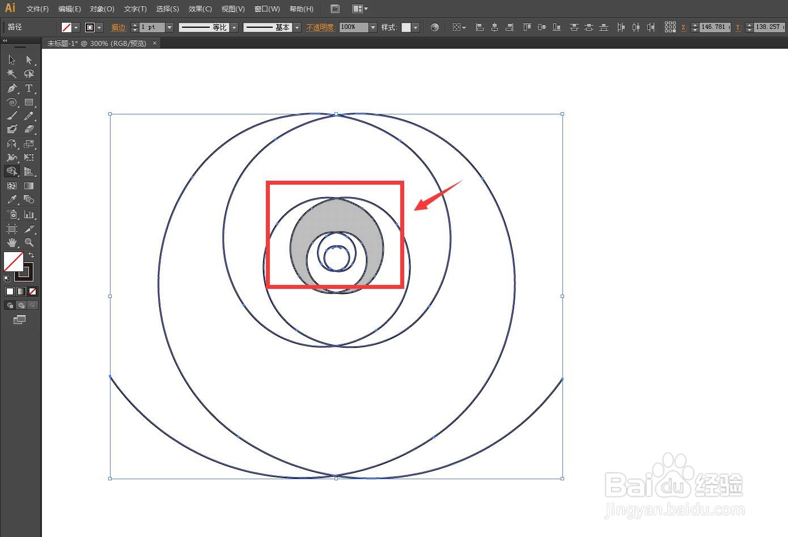Open the 对象(O) menu
Viewport: 788px width, 537px height.
point(102,9)
